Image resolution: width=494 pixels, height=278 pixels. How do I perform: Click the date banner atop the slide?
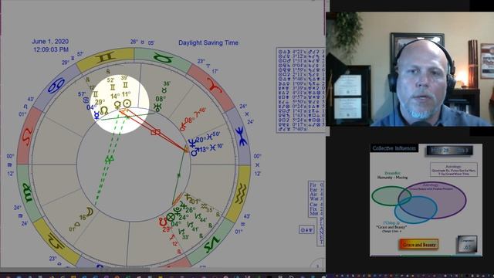[x=449, y=151]
